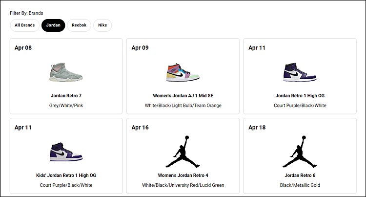366x197 pixels.
Task: Open the Apr 11 Jordan Retro 1 High OG image
Action: click(300, 72)
